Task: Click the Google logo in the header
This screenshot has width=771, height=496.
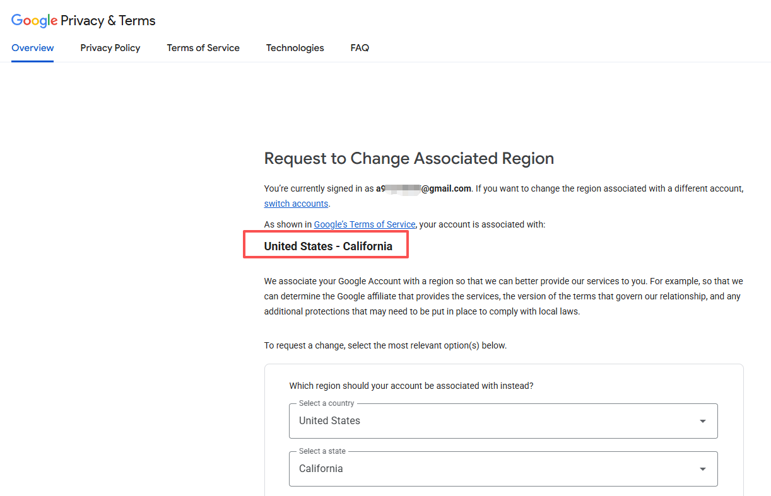Action: click(34, 21)
